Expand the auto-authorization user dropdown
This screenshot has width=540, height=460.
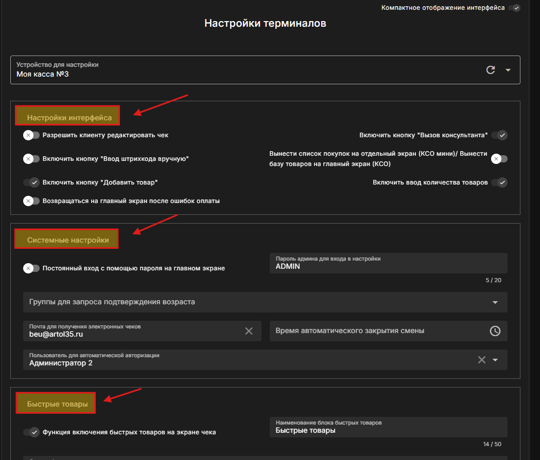tap(495, 360)
